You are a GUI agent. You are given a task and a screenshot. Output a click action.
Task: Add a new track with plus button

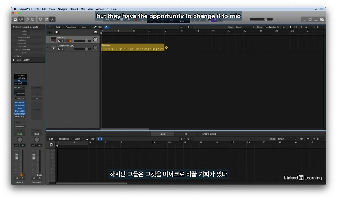(50, 32)
